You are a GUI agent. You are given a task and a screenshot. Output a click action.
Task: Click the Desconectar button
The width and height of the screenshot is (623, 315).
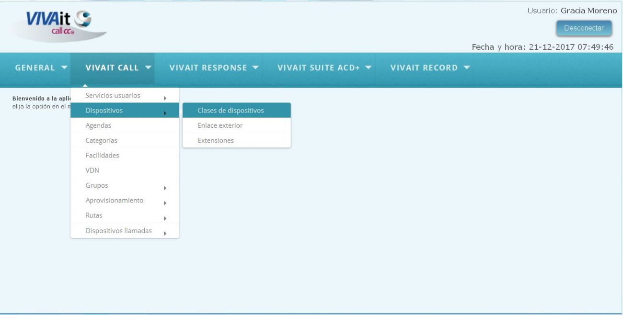584,28
